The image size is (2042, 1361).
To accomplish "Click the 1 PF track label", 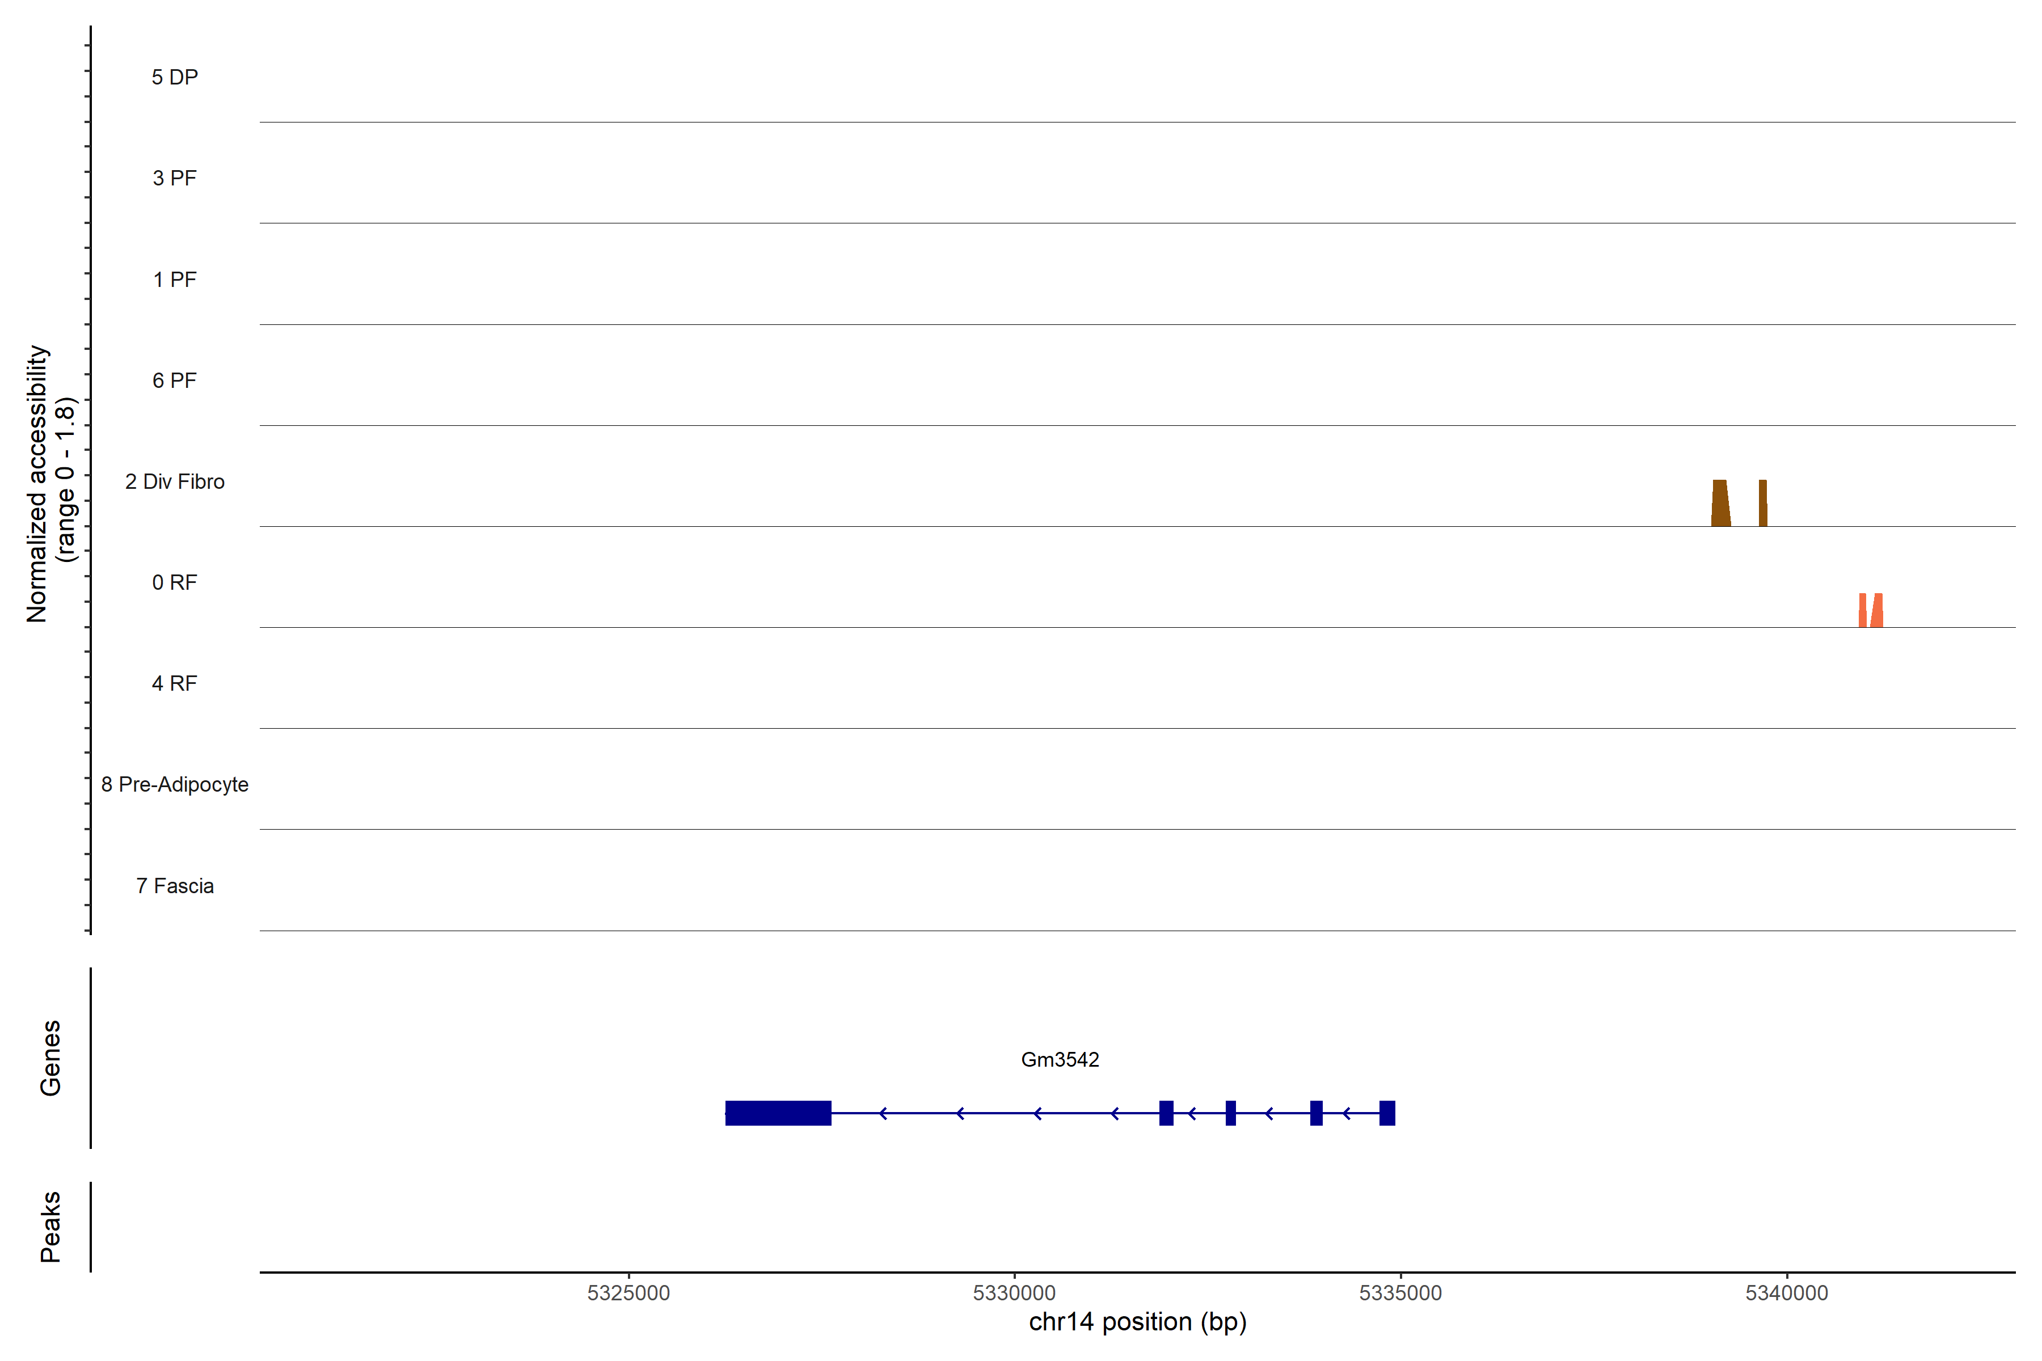I will pyautogui.click(x=175, y=280).
